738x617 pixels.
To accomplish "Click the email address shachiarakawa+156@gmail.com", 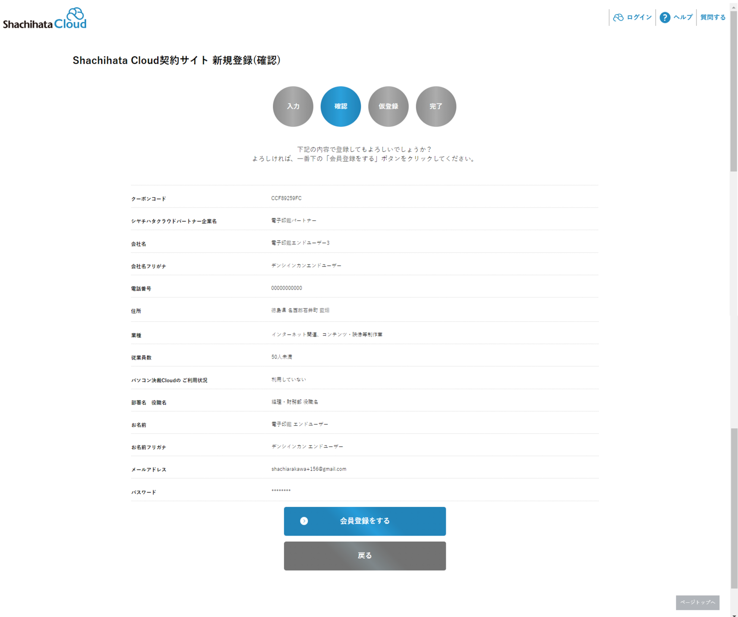I will tap(309, 469).
